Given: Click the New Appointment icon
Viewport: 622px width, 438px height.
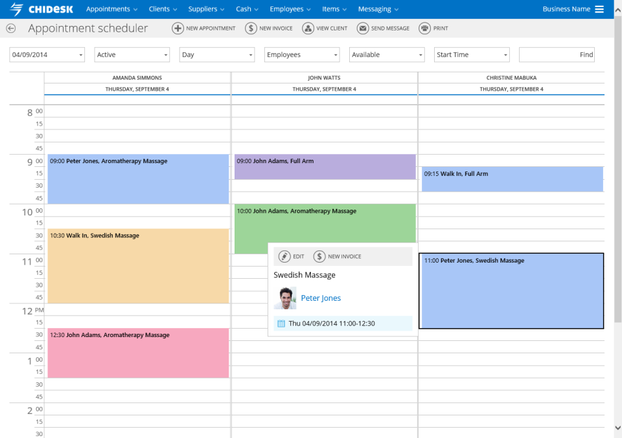Looking at the screenshot, I should 176,28.
